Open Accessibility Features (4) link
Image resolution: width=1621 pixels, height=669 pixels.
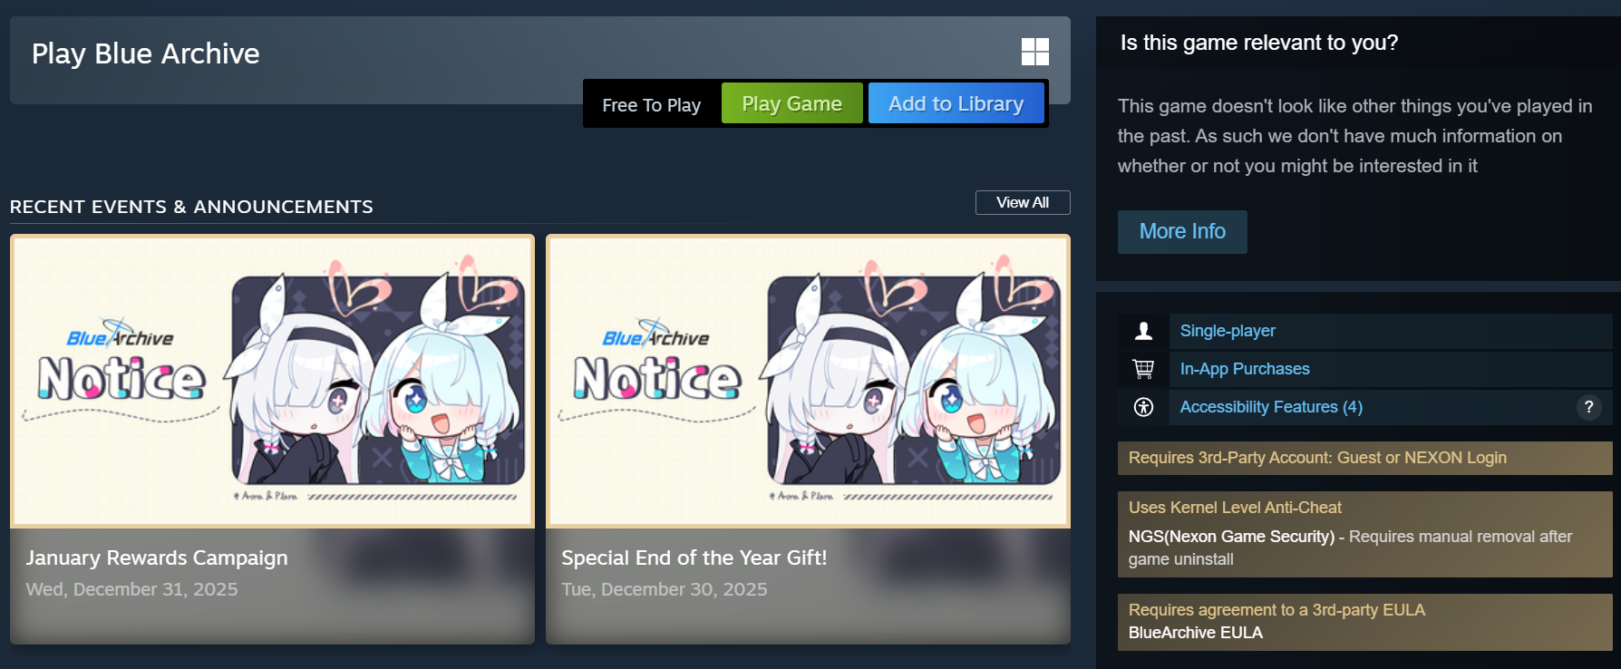[x=1271, y=407]
